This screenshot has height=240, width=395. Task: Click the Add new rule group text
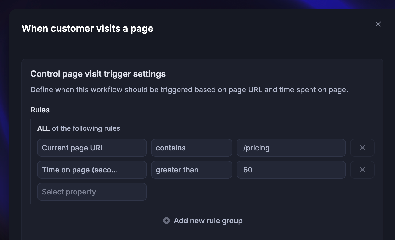(x=208, y=221)
